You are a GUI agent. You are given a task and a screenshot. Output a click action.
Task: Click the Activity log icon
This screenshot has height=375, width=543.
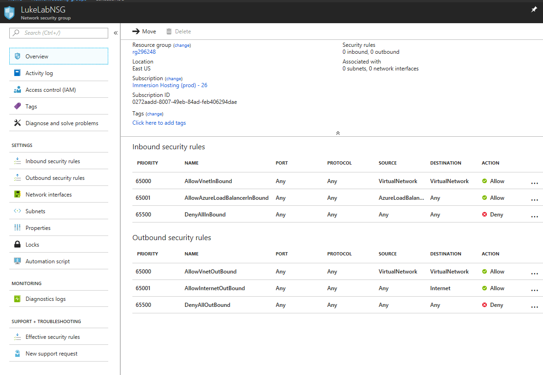17,73
